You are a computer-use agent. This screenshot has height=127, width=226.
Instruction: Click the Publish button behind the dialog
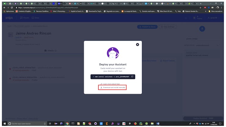[147, 27]
